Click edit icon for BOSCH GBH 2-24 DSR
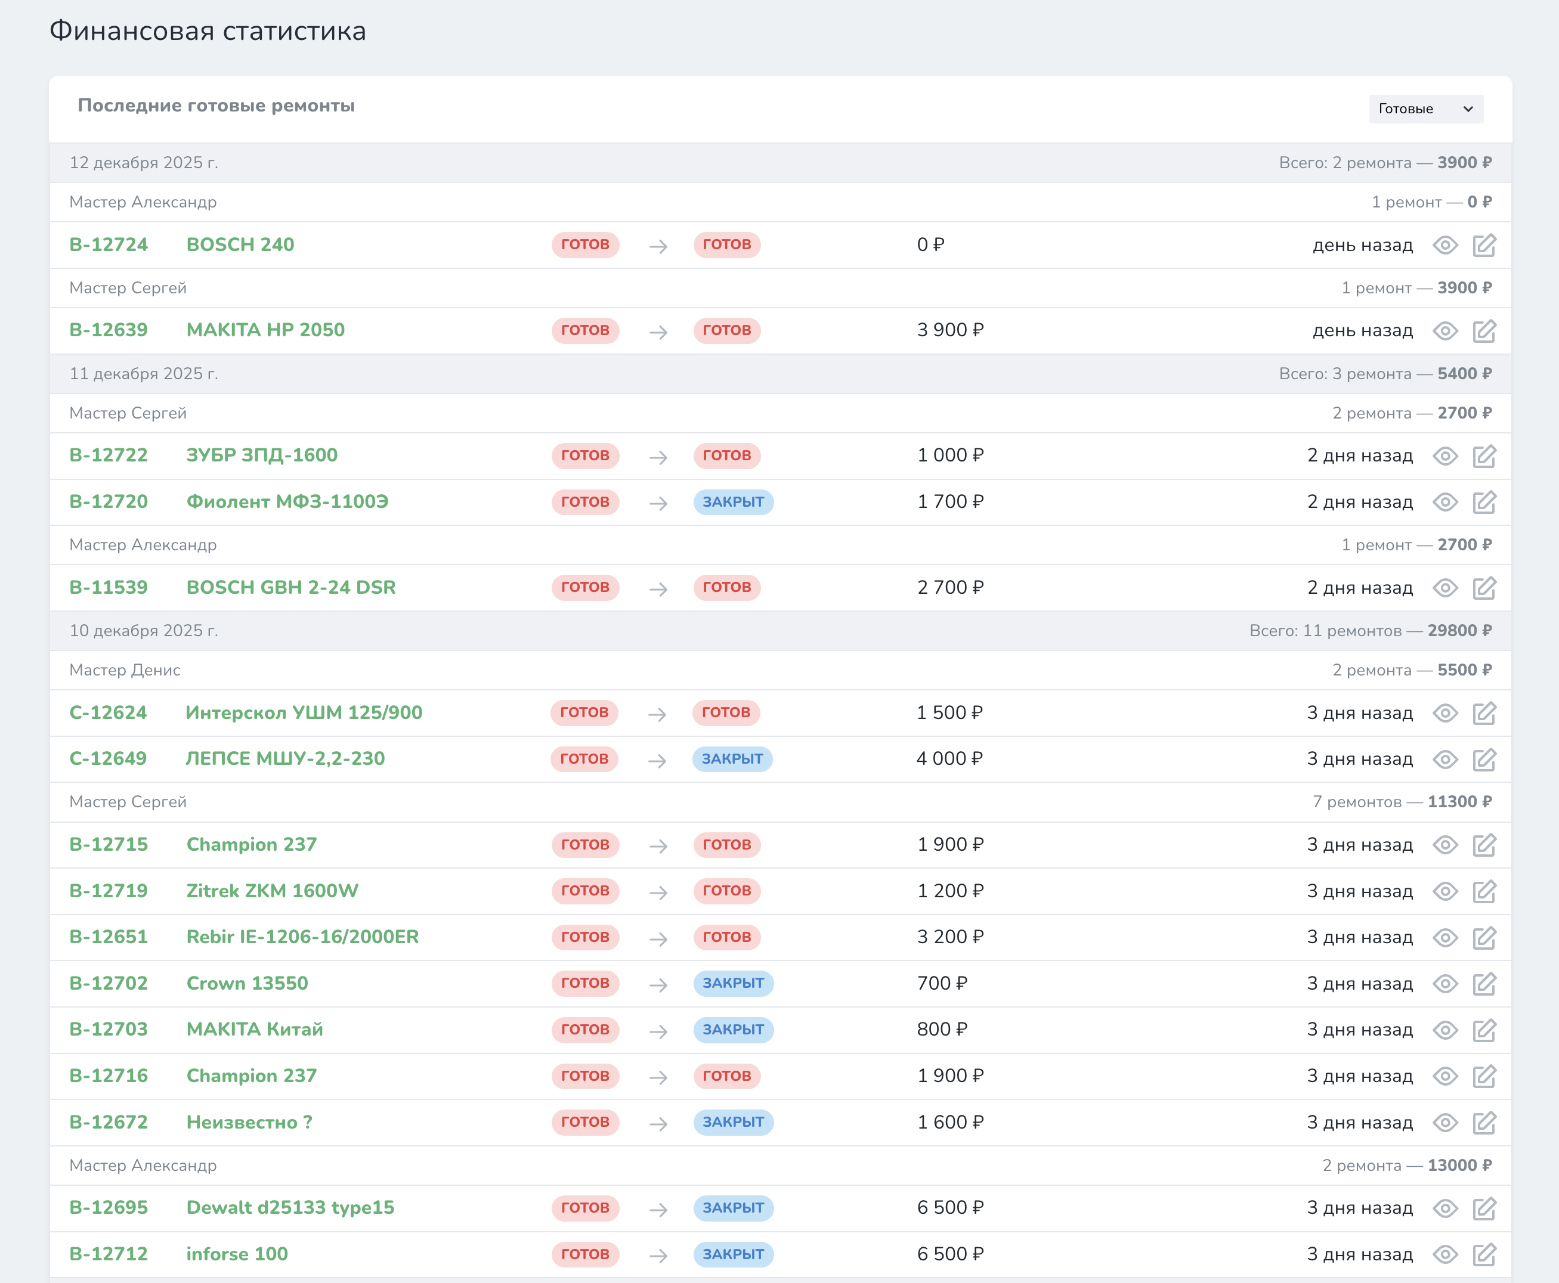 click(x=1484, y=588)
